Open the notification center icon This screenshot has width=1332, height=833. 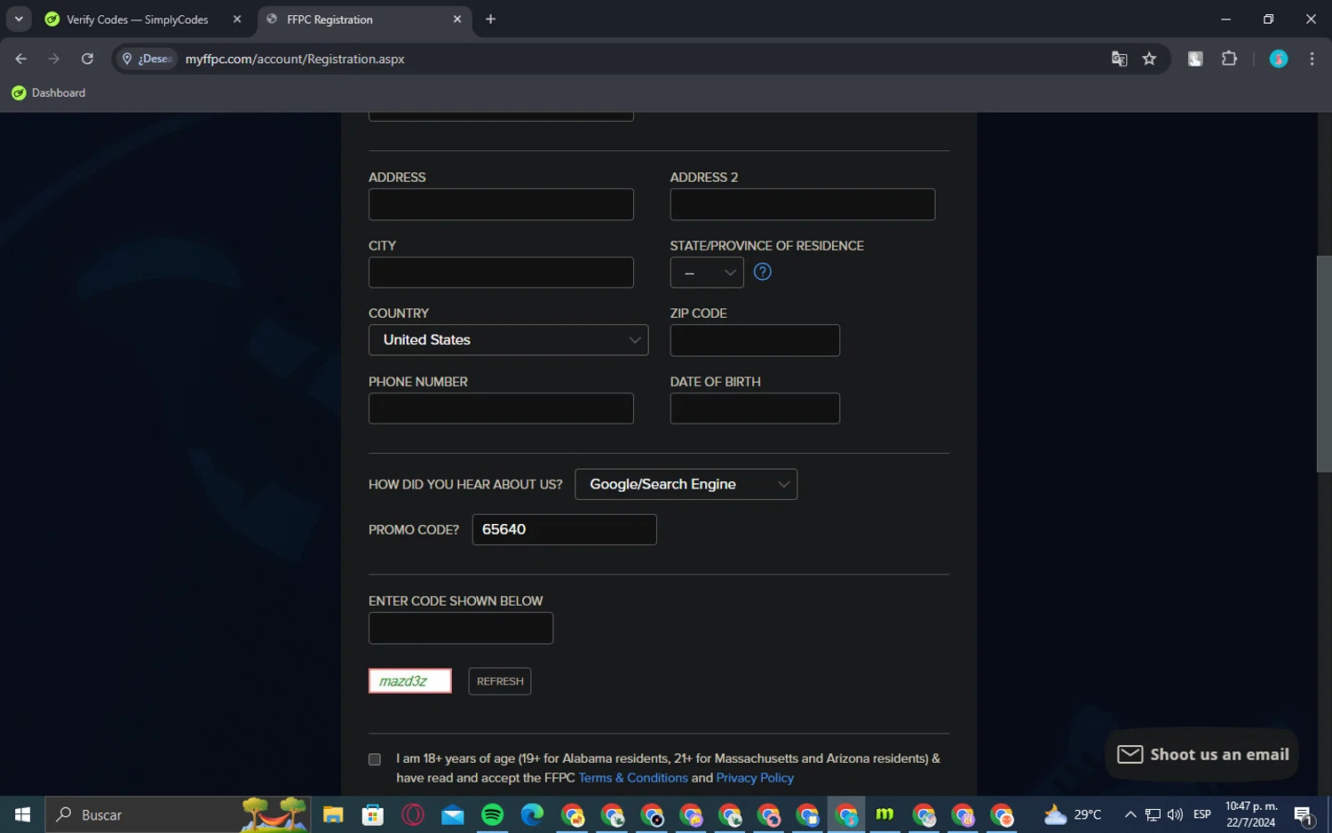coord(1304,814)
